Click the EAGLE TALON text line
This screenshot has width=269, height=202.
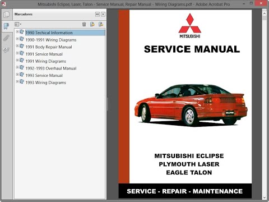(189, 172)
